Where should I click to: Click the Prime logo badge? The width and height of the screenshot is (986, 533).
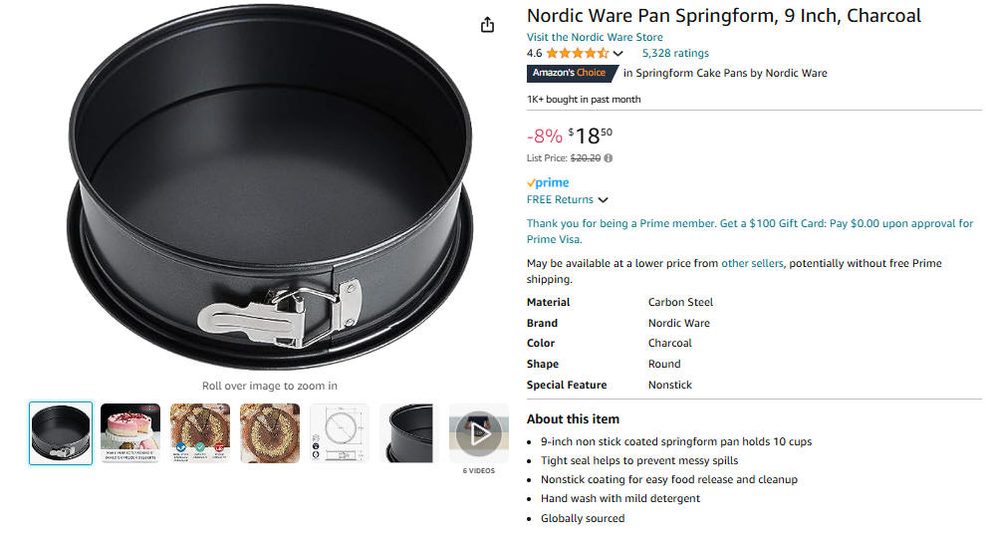click(x=548, y=182)
